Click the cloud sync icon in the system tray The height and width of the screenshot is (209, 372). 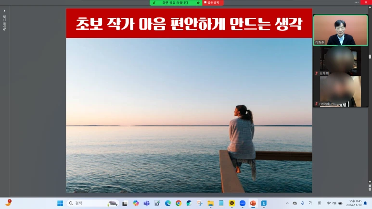[x=295, y=203]
